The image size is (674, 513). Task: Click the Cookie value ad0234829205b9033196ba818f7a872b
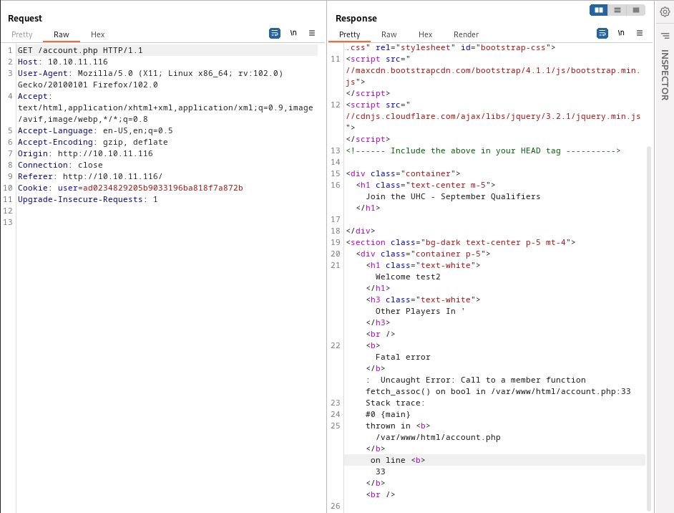pos(163,188)
